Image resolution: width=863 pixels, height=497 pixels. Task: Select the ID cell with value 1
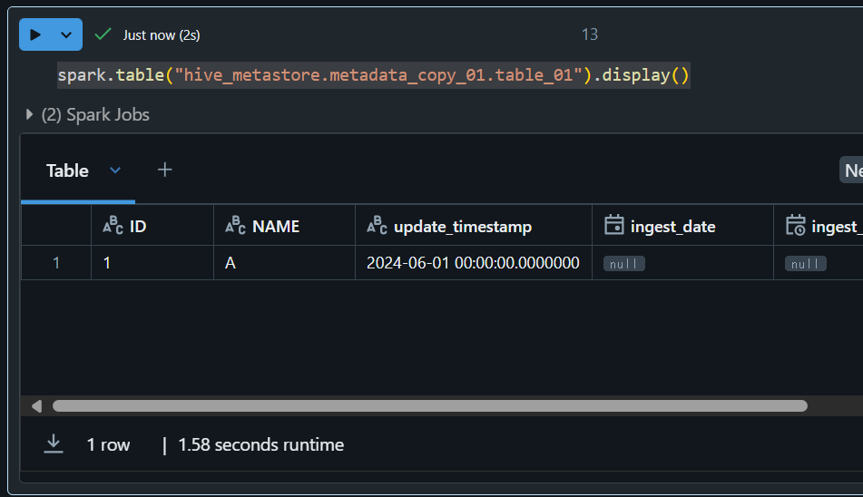pos(152,263)
